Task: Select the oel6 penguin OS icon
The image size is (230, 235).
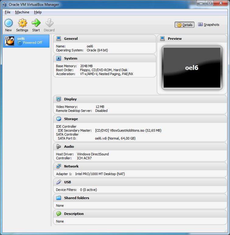Action: pos(9,41)
